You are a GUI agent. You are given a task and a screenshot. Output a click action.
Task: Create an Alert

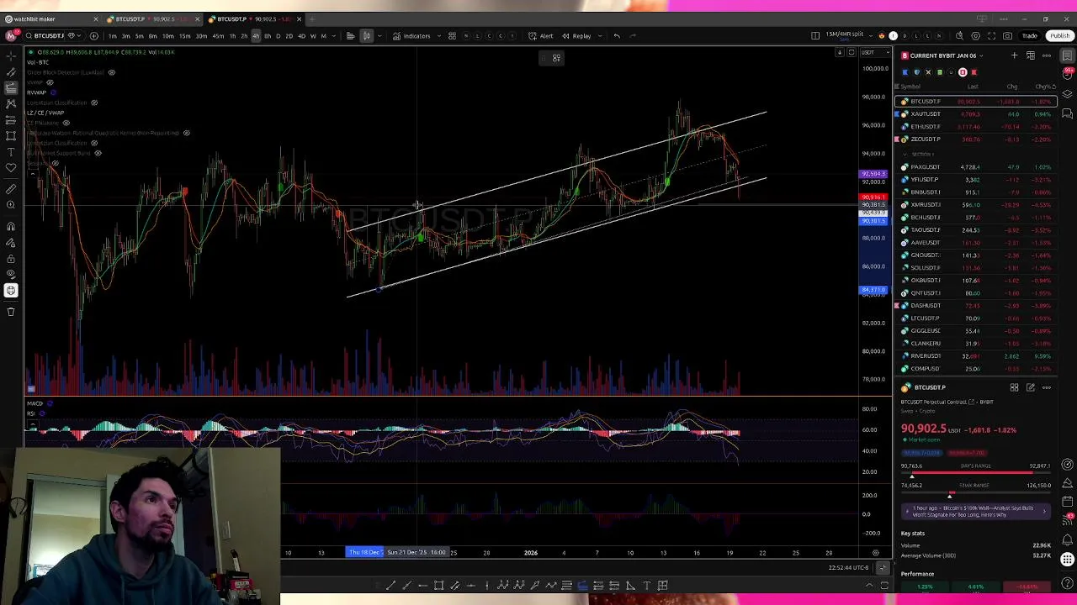click(x=540, y=36)
